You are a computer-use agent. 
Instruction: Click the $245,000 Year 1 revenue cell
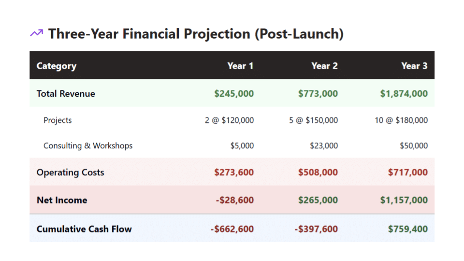234,94
